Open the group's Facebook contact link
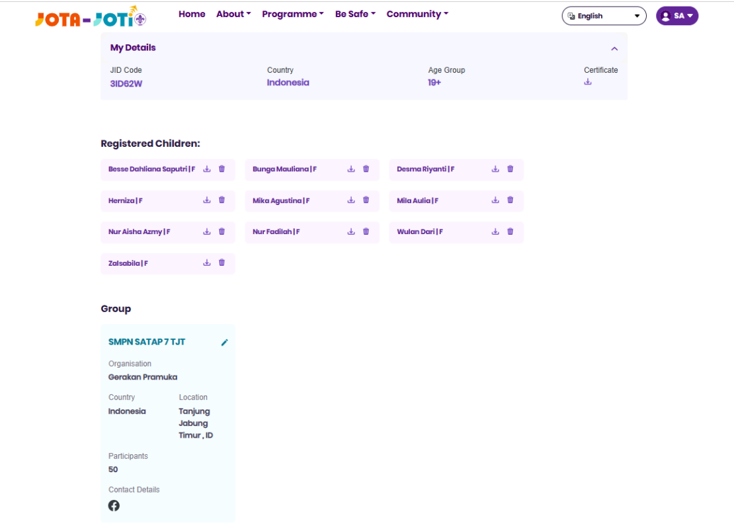Viewport: 734px width, 529px height. 114,505
